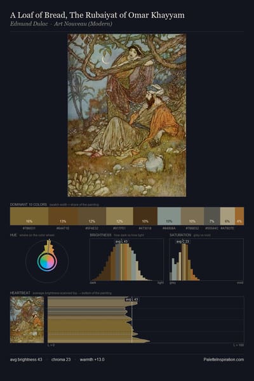Click the 'avg L 43' brightness histogram marker
This screenshot has width=254, height=381.
(122, 241)
